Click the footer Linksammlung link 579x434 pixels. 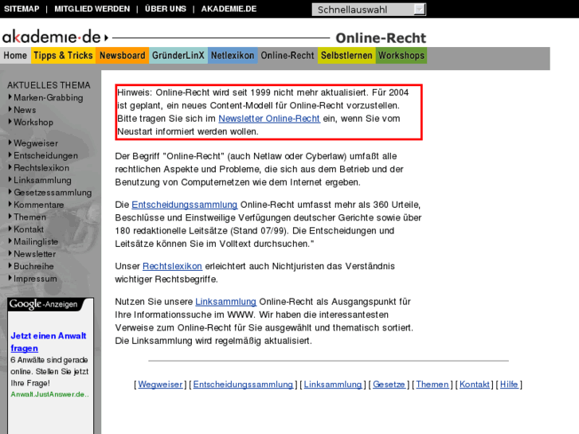pos(333,385)
